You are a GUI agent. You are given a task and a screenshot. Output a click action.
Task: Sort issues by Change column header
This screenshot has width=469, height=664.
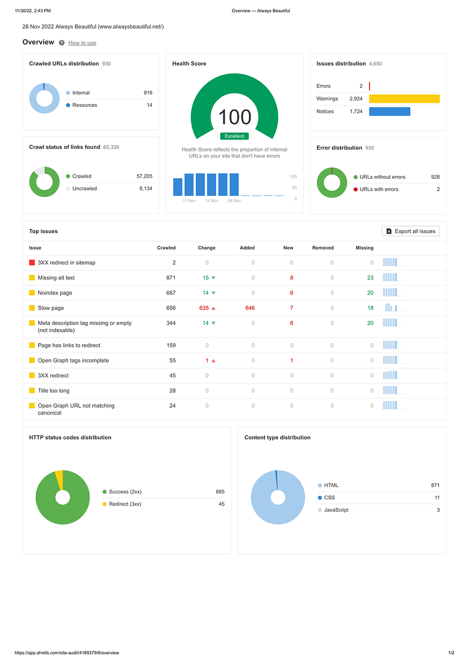pos(207,248)
